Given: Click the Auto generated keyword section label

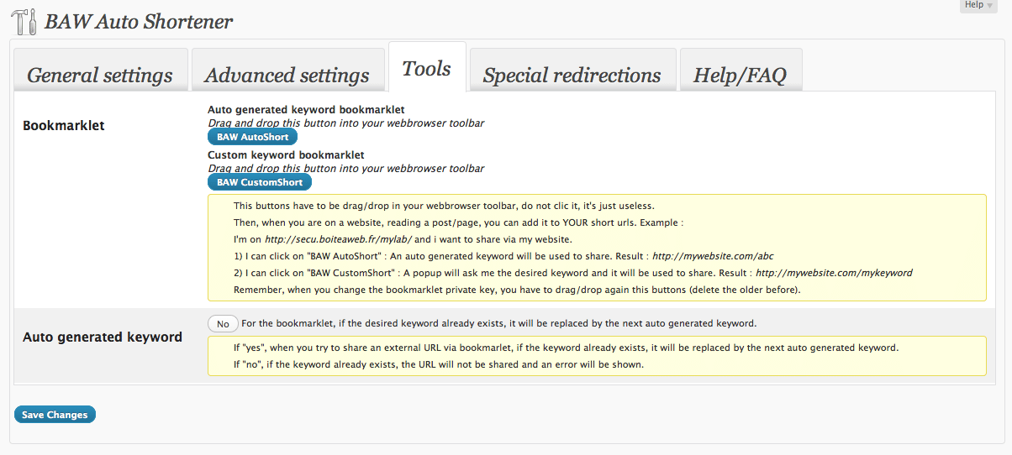Looking at the screenshot, I should coord(103,337).
